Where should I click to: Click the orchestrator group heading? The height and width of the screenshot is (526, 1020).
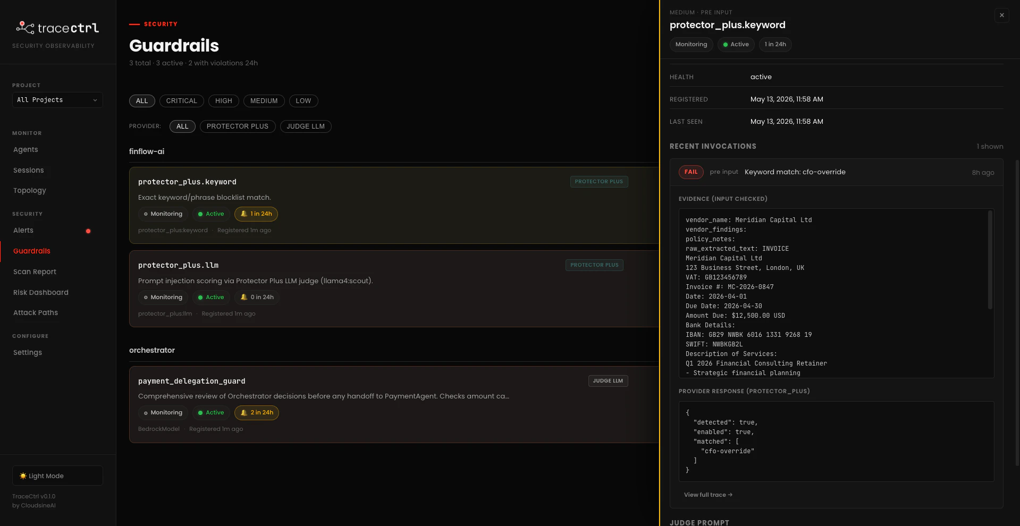pyautogui.click(x=152, y=350)
